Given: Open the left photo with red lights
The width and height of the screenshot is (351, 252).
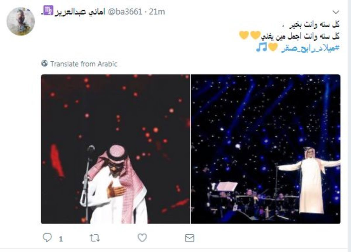Looking at the screenshot, I should pyautogui.click(x=116, y=149).
